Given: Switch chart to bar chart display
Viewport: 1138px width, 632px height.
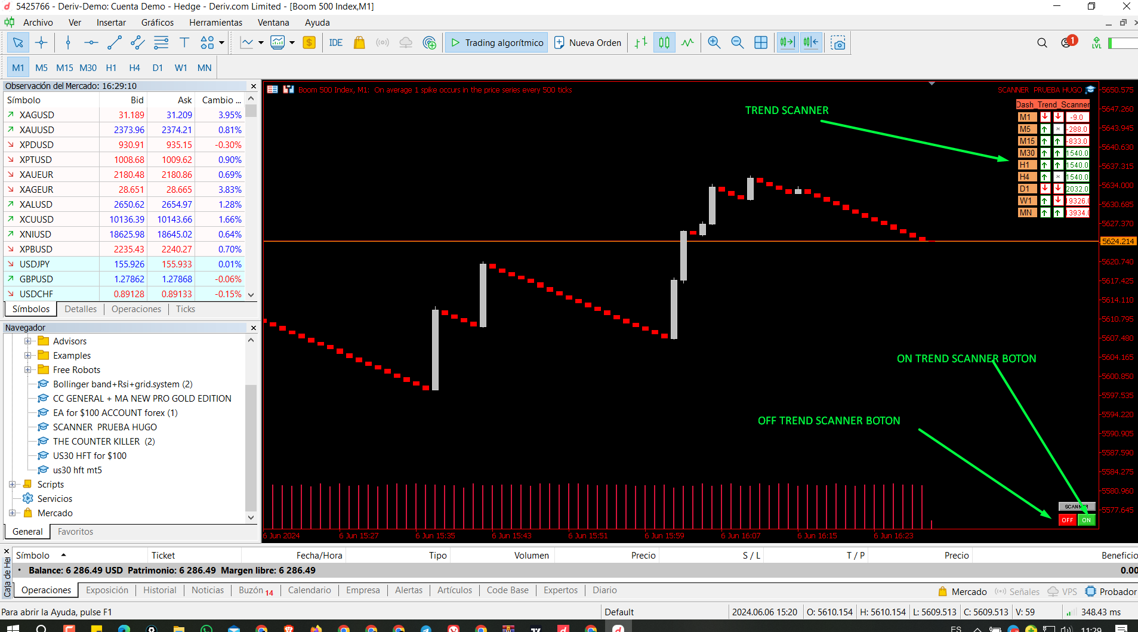Looking at the screenshot, I should (x=641, y=43).
